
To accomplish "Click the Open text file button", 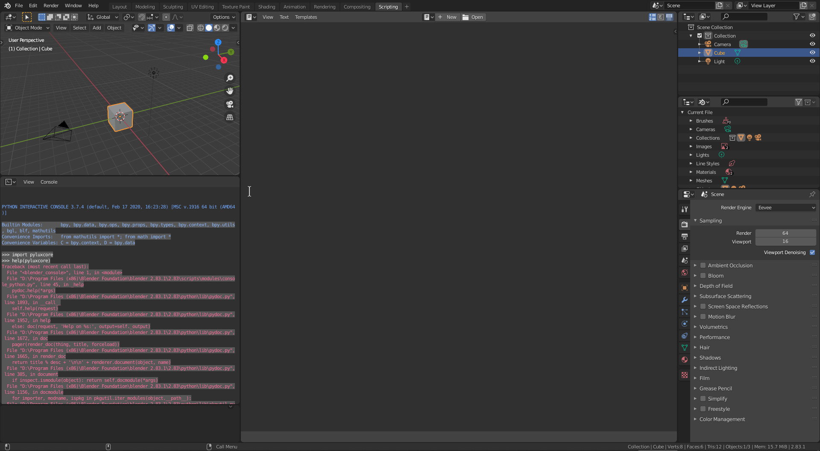I will (x=473, y=17).
